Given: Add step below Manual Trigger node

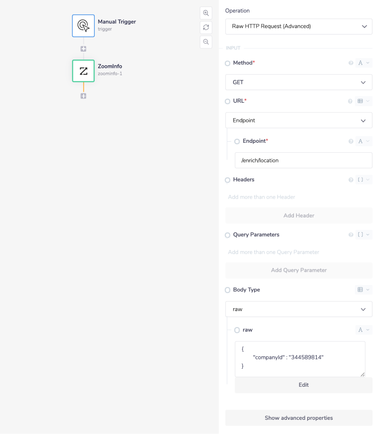Looking at the screenshot, I should (x=83, y=49).
